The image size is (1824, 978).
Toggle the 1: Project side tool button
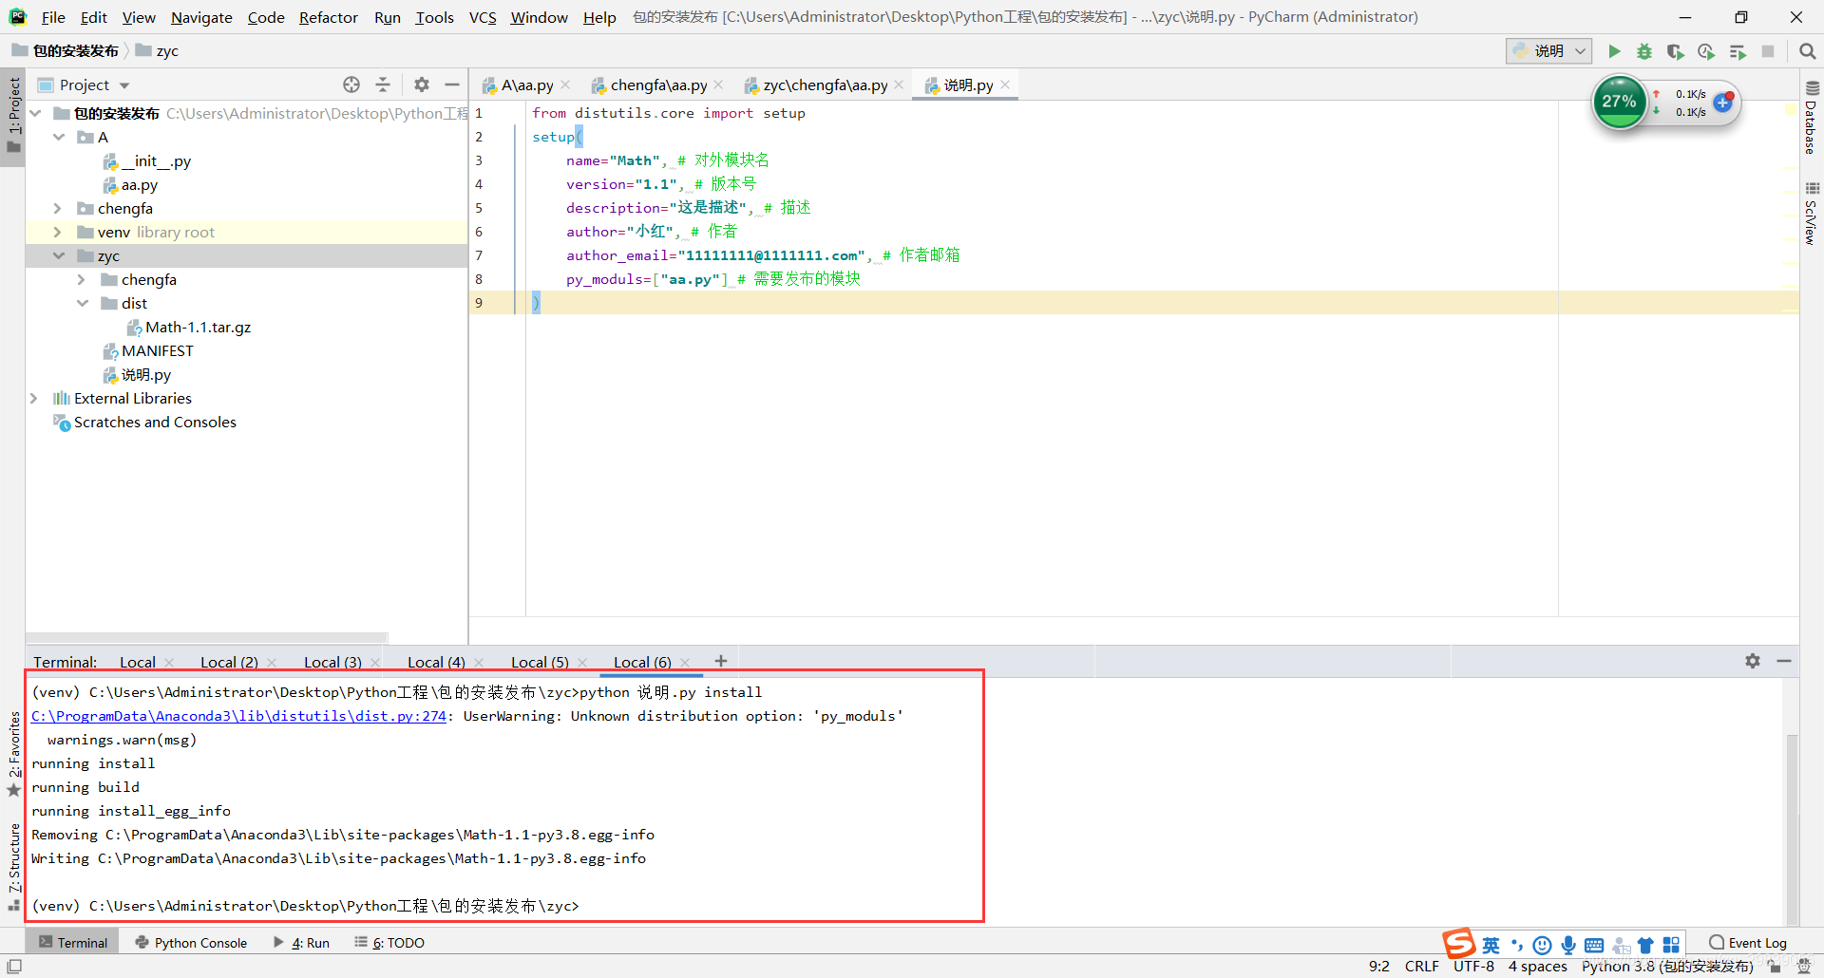(13, 117)
